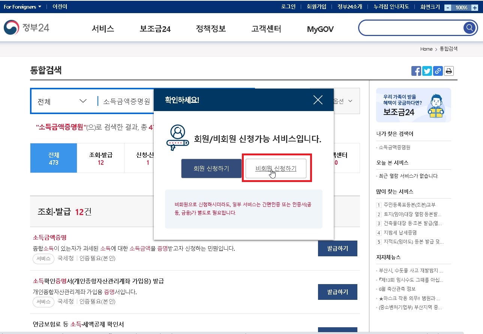Open news item 부산시, 수돗물 사고 재발방지
This screenshot has width=483, height=334.
[411, 271]
